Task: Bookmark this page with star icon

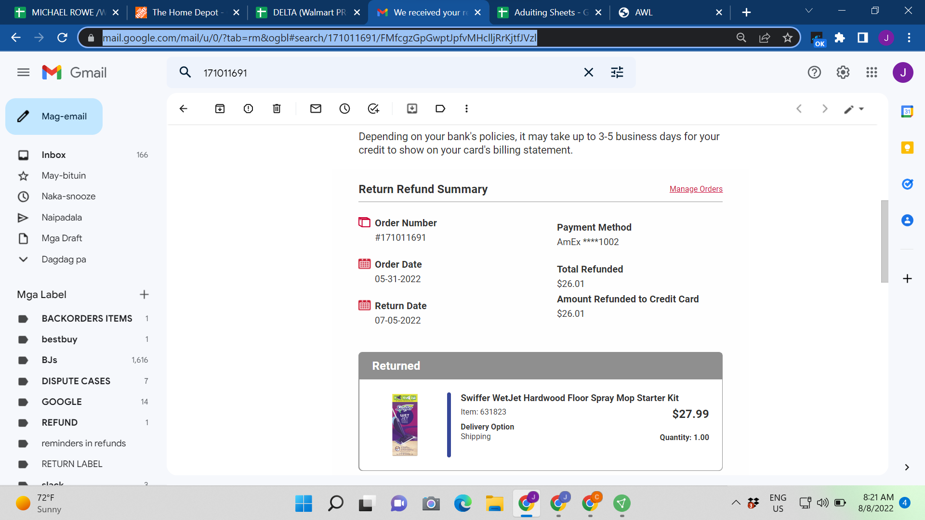Action: 788,38
